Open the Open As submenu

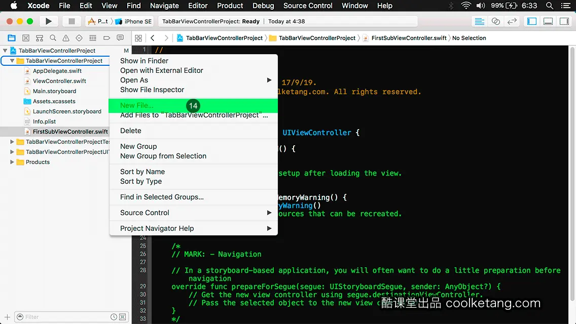[194, 80]
